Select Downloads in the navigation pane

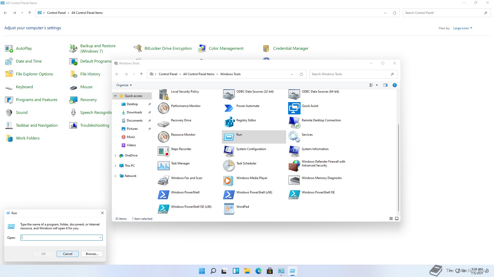[134, 112]
